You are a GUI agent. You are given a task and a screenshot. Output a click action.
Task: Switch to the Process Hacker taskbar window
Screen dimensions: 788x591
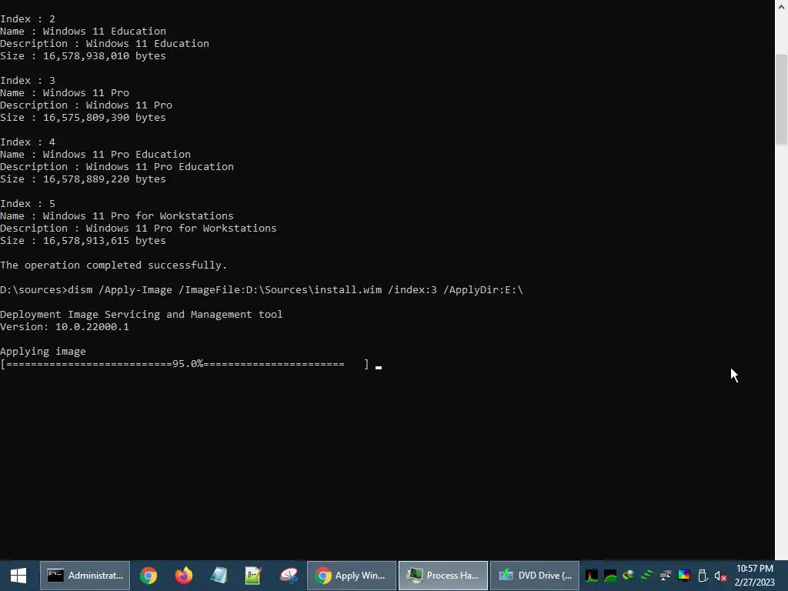443,576
